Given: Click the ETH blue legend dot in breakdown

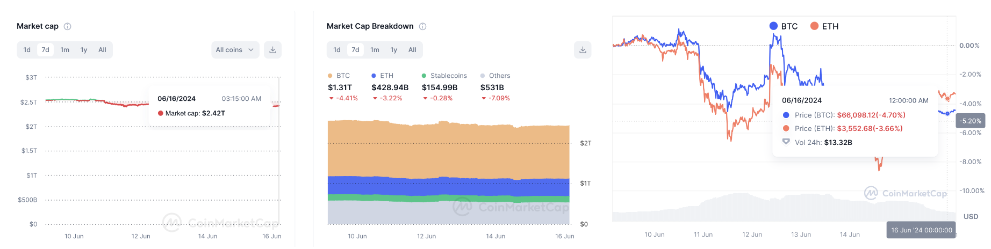Looking at the screenshot, I should click(374, 76).
